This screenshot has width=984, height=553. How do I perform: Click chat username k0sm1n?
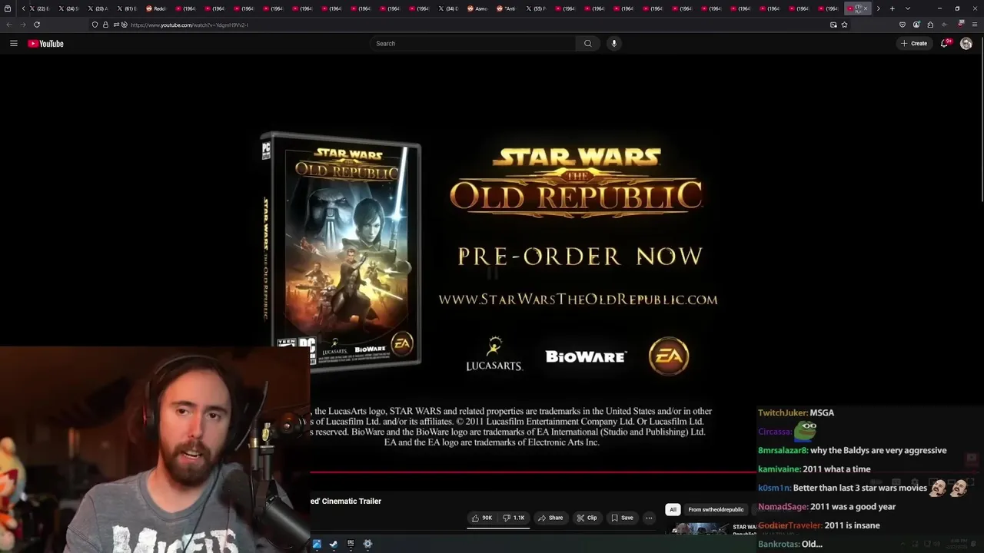pyautogui.click(x=774, y=488)
